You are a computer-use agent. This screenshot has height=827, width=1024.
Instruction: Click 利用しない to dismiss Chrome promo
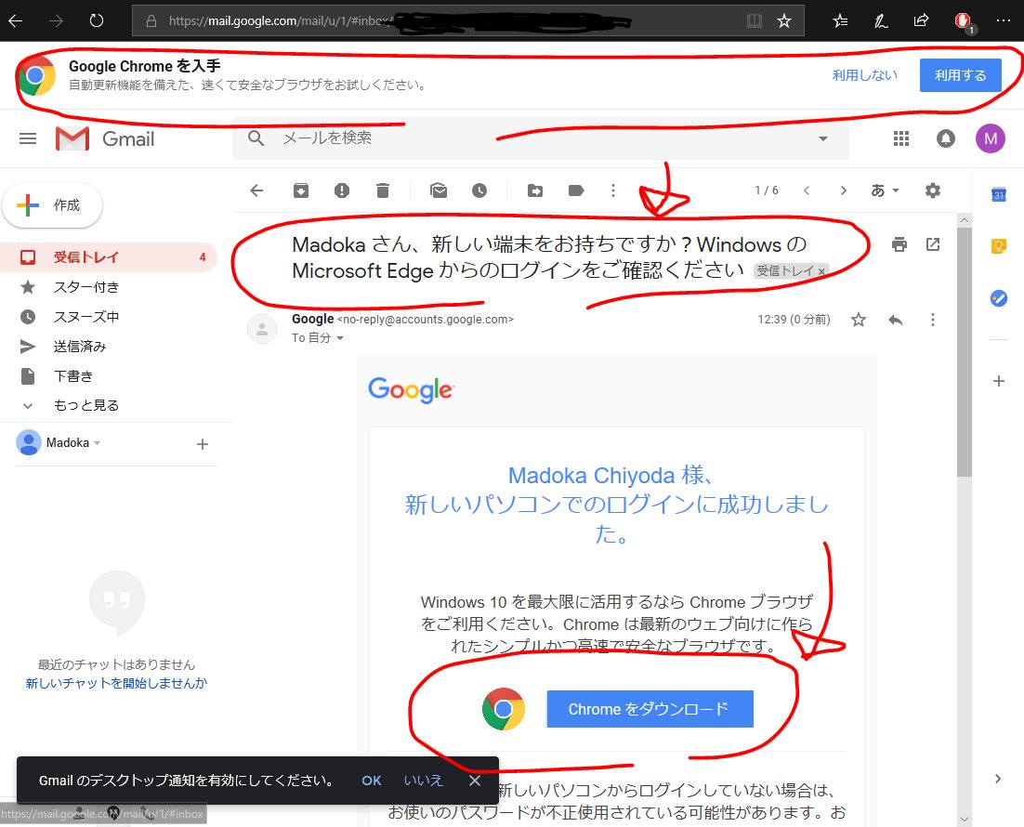865,75
